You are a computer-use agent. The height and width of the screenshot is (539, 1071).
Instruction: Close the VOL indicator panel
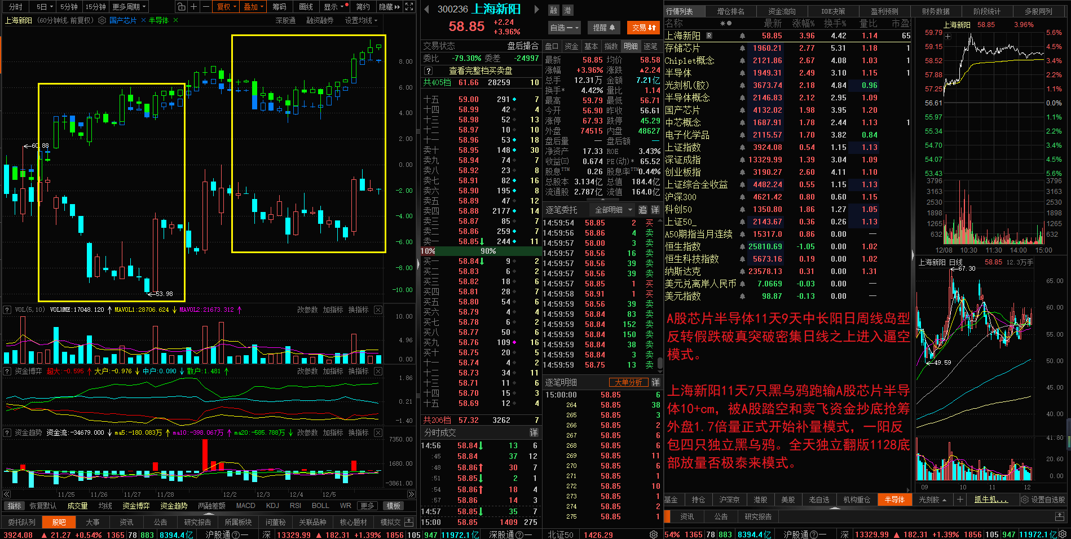tap(378, 310)
